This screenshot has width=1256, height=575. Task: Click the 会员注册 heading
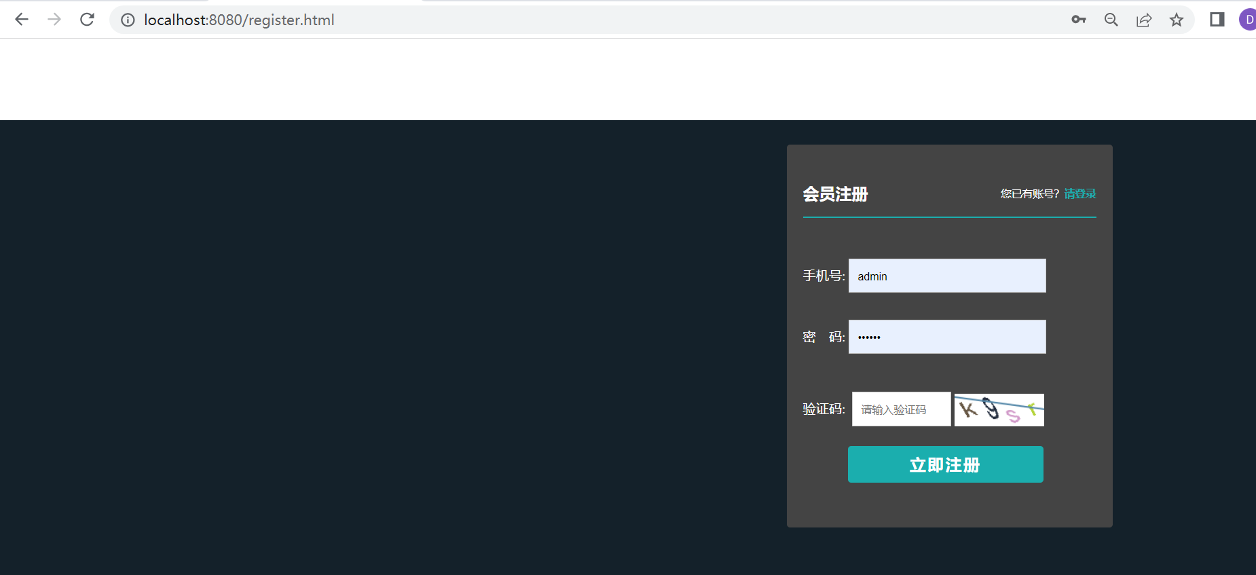(x=836, y=194)
